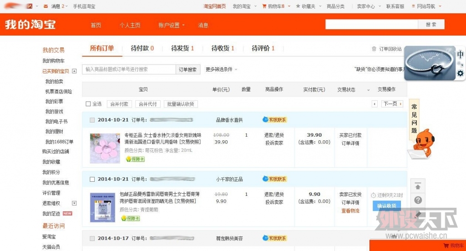Click the blue 确认收货 button
Image resolution: width=466 pixels, height=251 pixels.
tap(387, 206)
